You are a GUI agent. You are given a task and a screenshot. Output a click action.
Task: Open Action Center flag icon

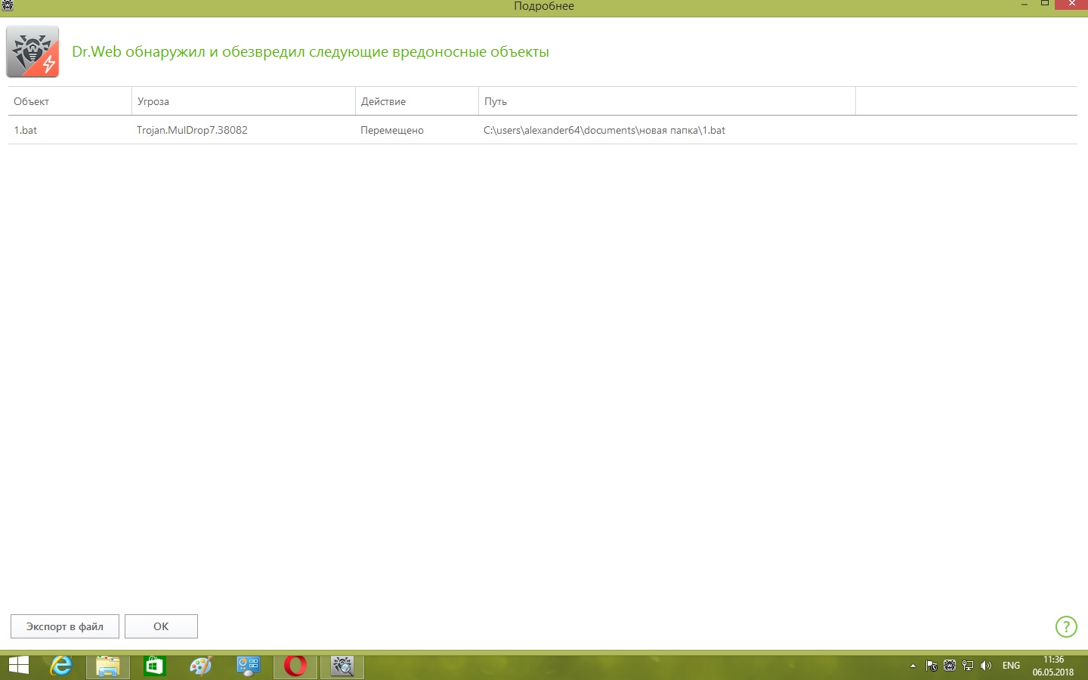coord(932,666)
